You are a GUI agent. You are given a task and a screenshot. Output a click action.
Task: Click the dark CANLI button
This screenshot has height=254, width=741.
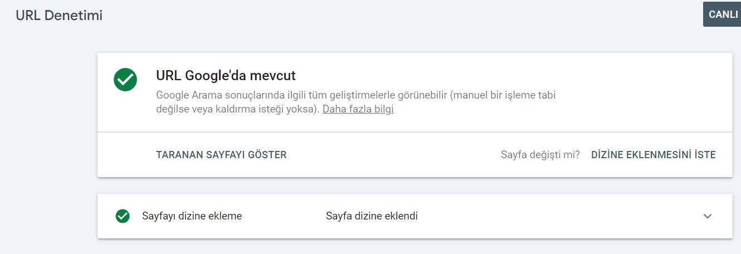click(x=722, y=14)
